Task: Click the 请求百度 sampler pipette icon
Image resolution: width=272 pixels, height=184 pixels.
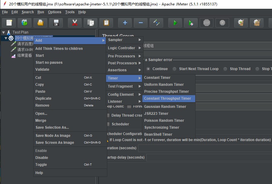Action: coord(13,44)
